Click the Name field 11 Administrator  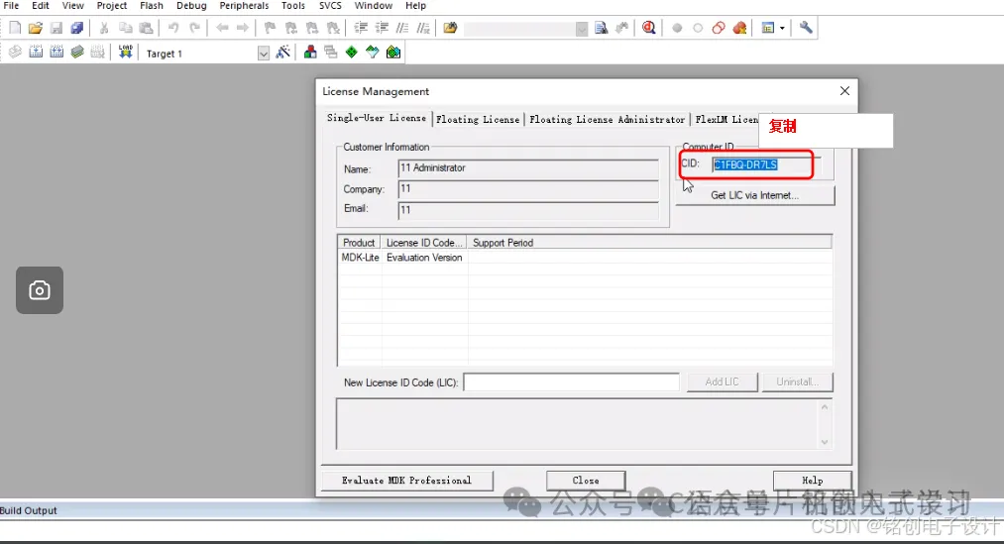(x=528, y=168)
